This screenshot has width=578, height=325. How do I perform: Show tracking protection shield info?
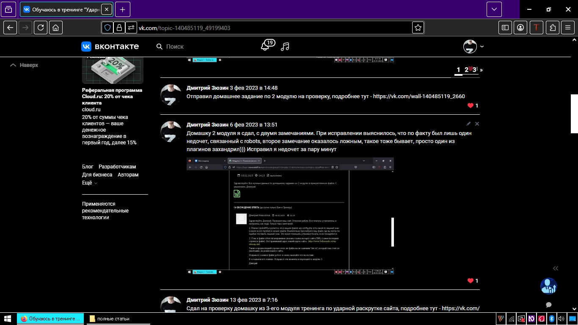[107, 28]
